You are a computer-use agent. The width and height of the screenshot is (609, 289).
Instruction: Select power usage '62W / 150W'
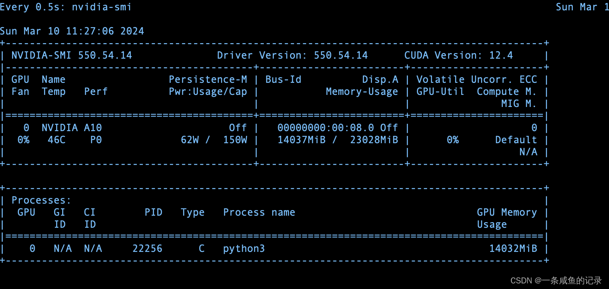tap(214, 140)
